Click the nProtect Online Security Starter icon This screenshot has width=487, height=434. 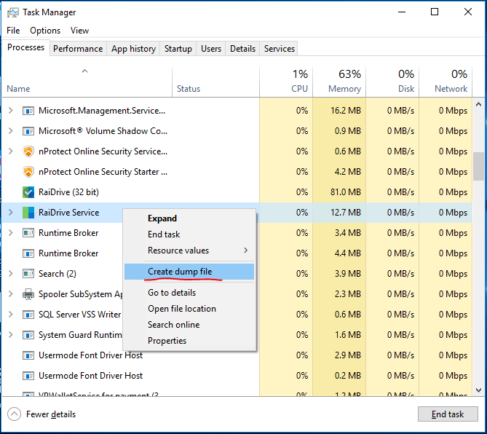click(28, 172)
